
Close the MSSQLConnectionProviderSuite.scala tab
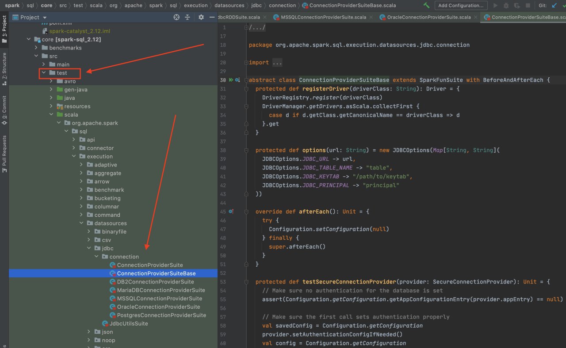[371, 17]
